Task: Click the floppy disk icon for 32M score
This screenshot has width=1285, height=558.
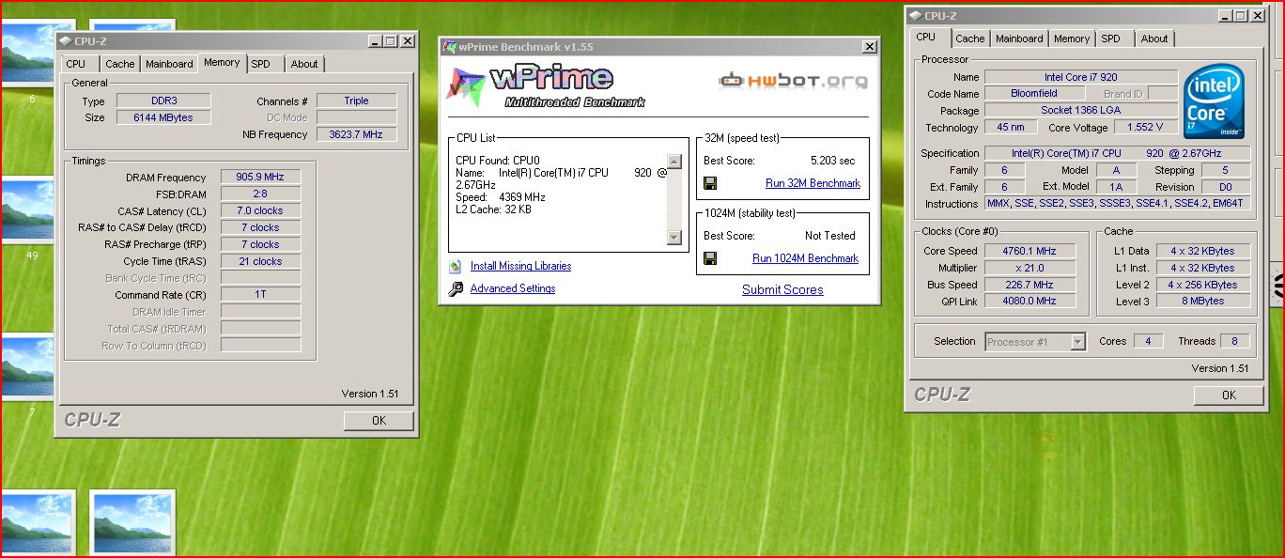Action: [x=710, y=183]
